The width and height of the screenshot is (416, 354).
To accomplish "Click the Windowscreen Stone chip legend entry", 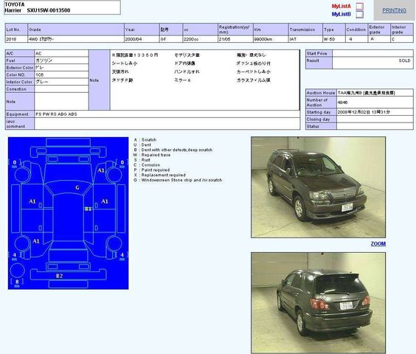I will tap(178, 180).
